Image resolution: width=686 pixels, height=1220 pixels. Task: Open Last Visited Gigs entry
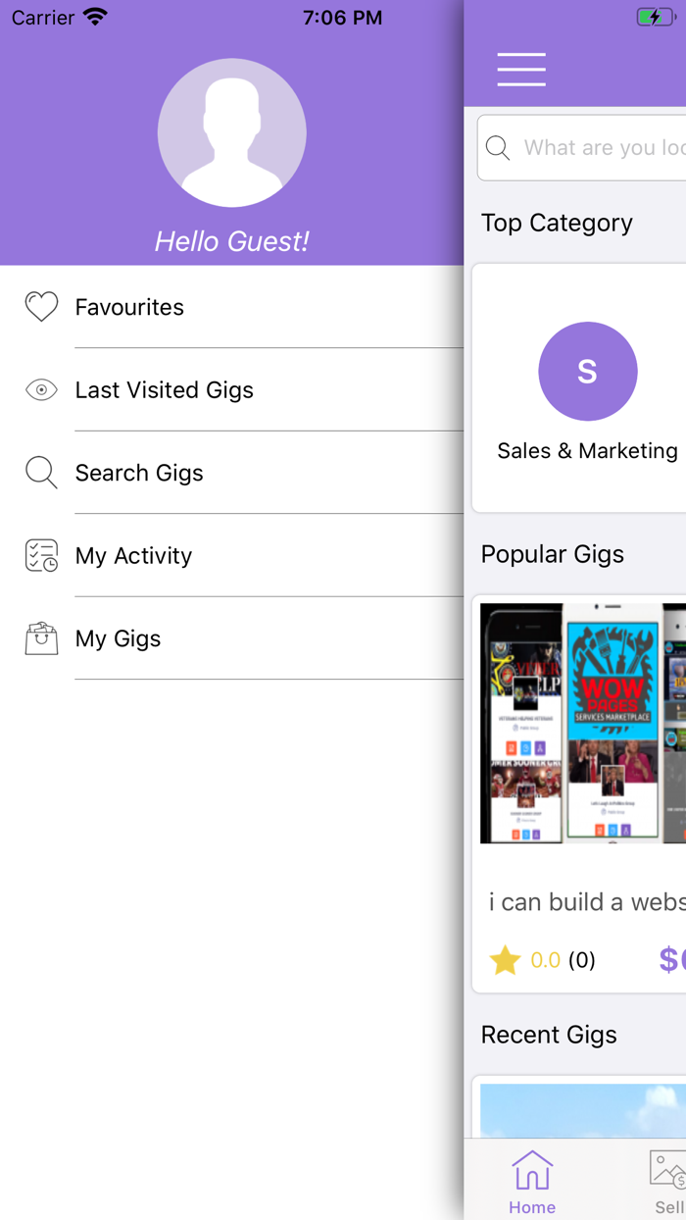164,390
